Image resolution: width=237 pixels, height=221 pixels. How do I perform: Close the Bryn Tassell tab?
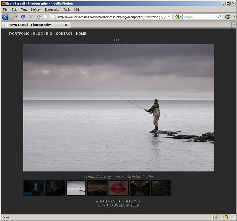click(x=66, y=25)
